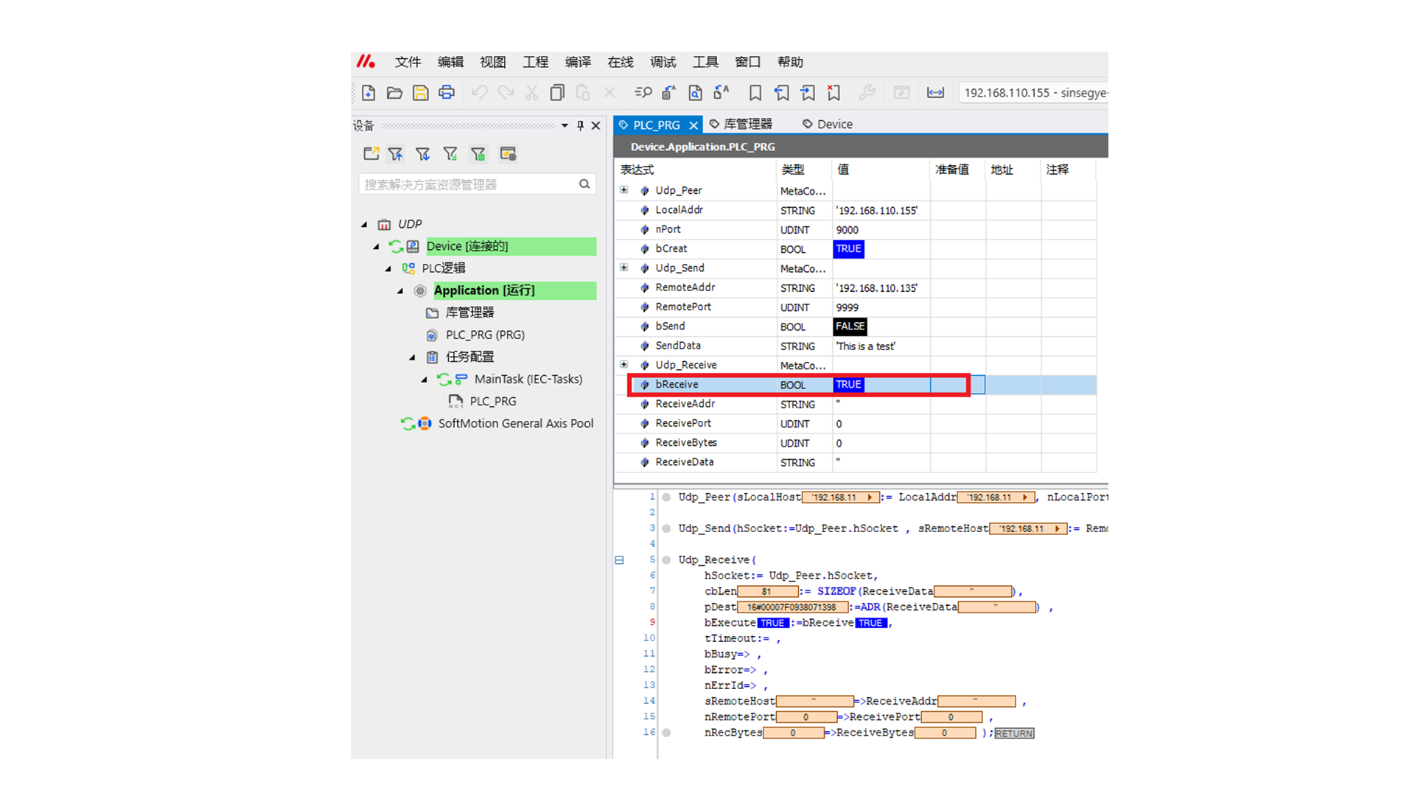The image size is (1415, 796).
Task: Click the Save project toolbar icon
Action: pyautogui.click(x=420, y=93)
